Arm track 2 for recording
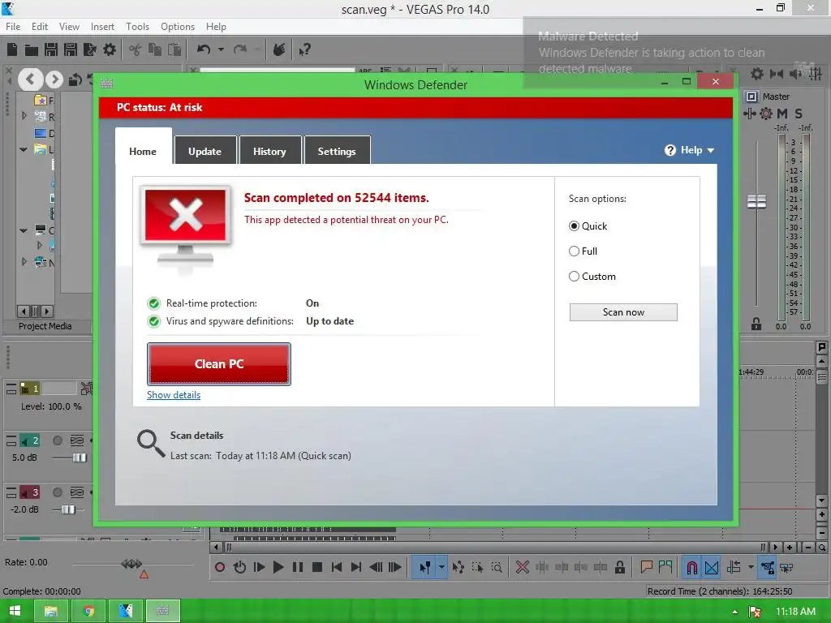Image resolution: width=831 pixels, height=623 pixels. [58, 440]
